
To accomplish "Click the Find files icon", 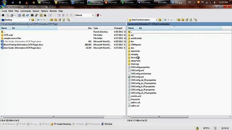I will tap(45, 15).
